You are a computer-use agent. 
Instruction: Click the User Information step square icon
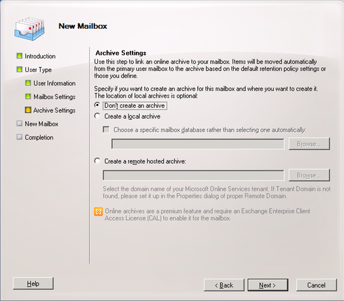point(28,83)
